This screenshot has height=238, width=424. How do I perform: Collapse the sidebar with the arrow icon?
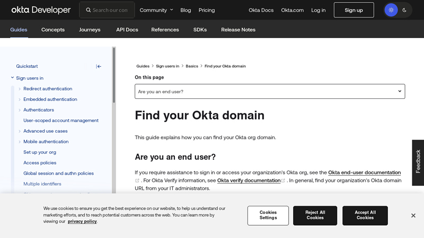(x=99, y=67)
